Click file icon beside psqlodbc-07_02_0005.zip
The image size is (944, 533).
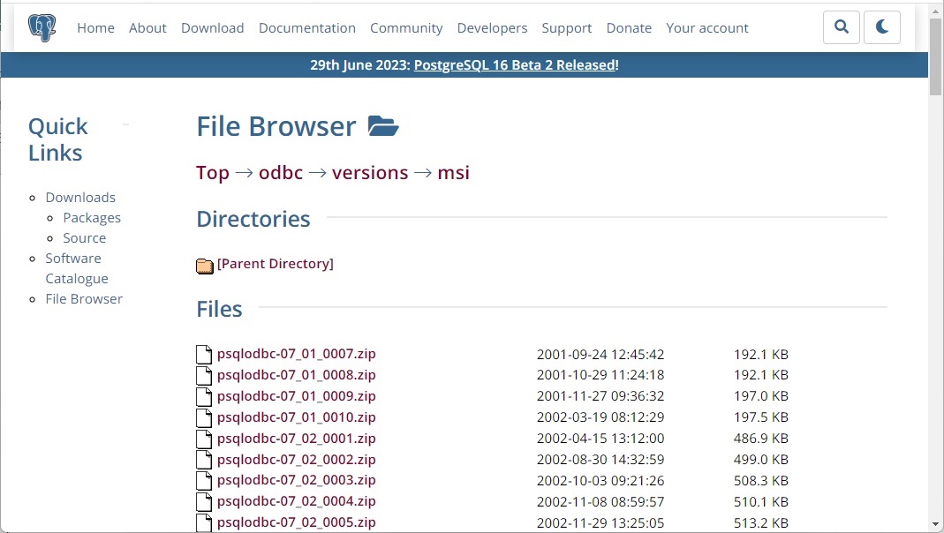point(204,522)
